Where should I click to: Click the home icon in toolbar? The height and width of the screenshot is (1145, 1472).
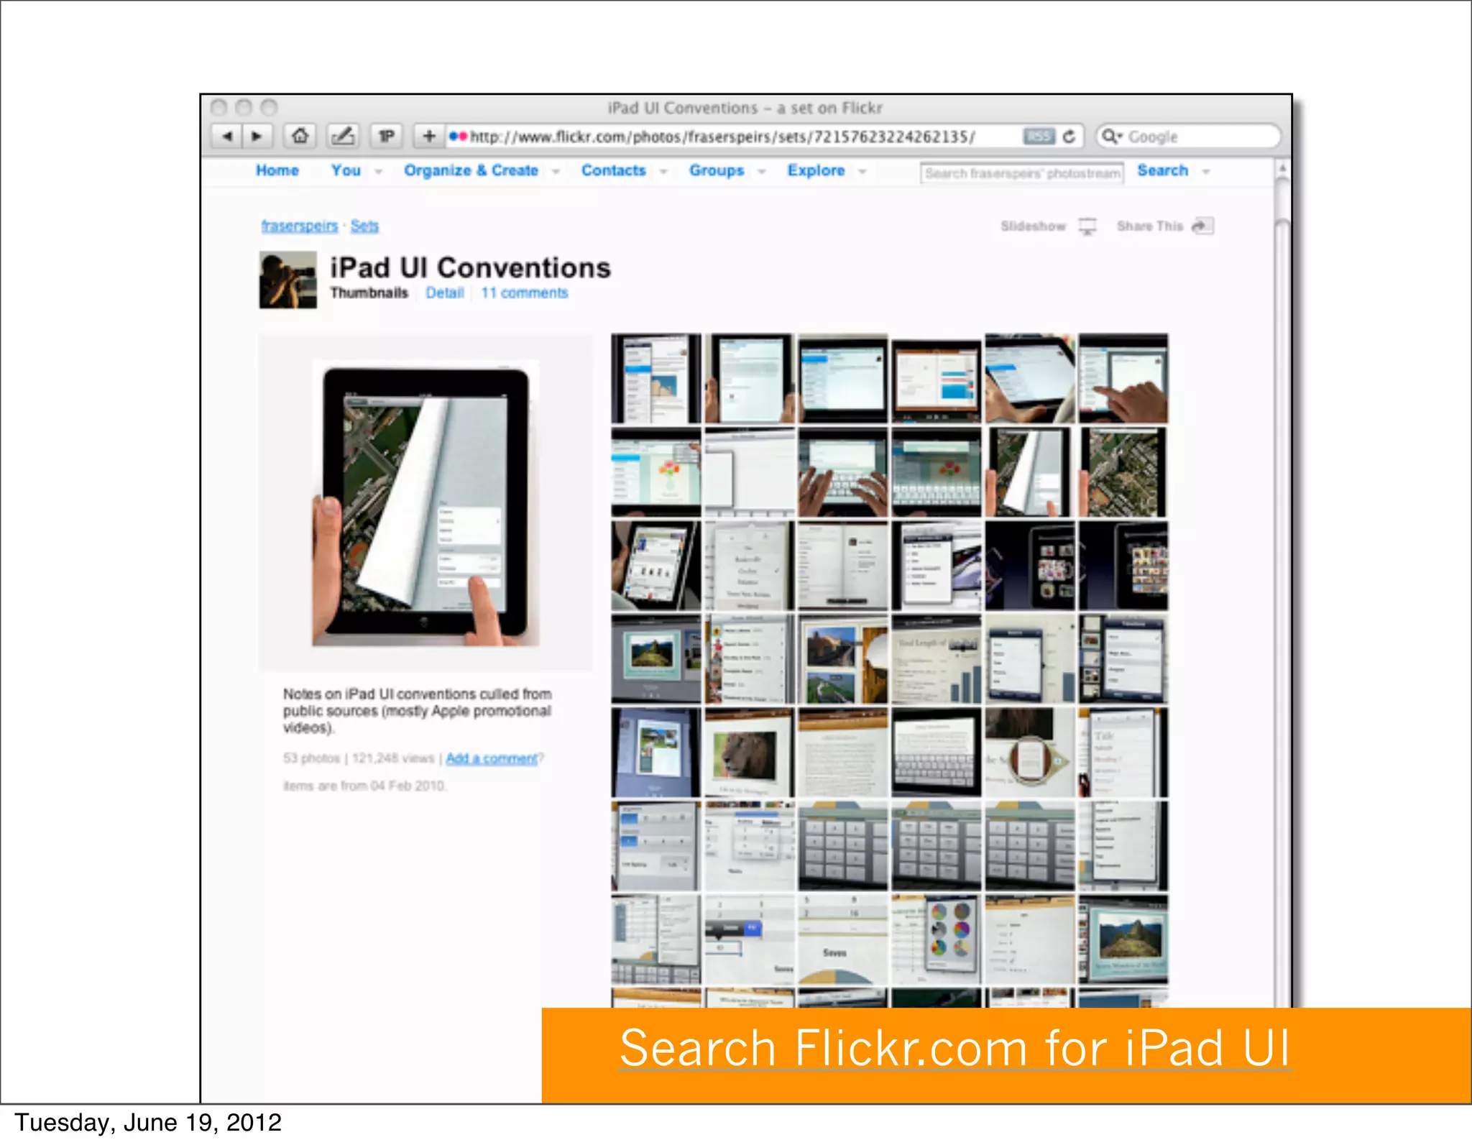300,136
